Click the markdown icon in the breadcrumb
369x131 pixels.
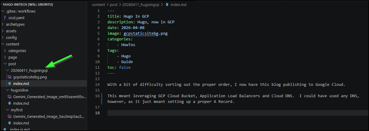tap(167, 4)
